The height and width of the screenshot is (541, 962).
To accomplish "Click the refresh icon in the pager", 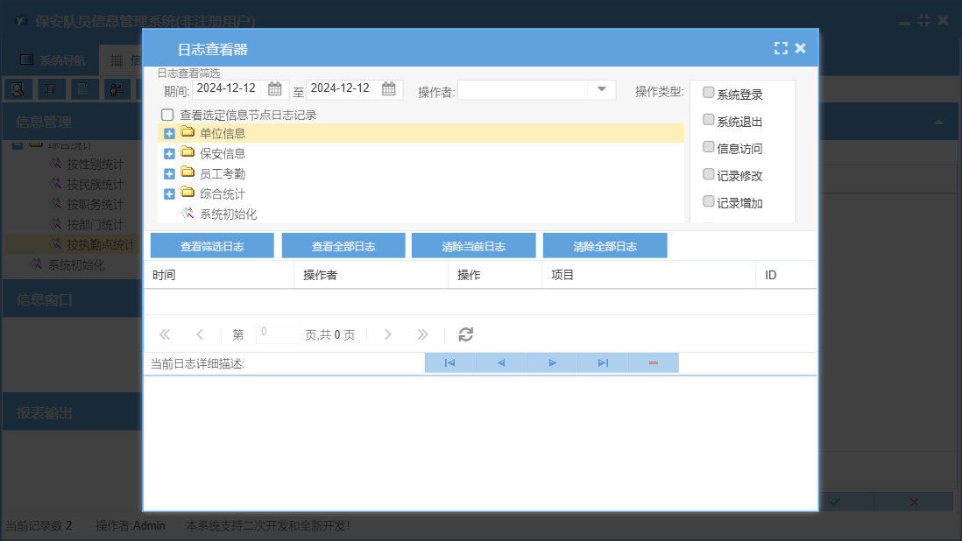I will click(465, 334).
